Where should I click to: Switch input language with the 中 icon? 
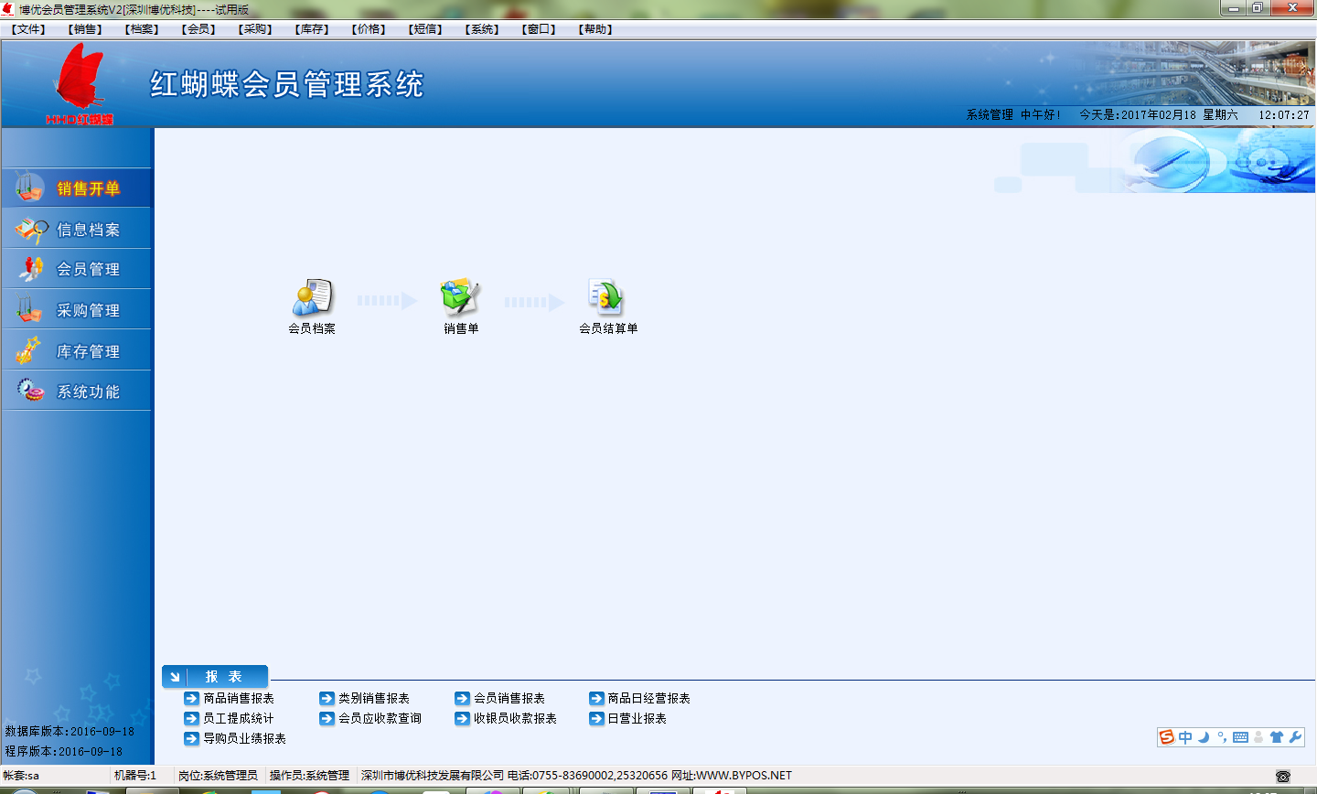click(1185, 737)
